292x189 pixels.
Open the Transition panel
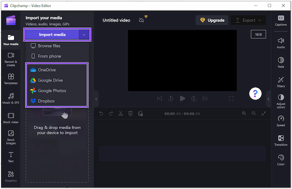[281, 141]
